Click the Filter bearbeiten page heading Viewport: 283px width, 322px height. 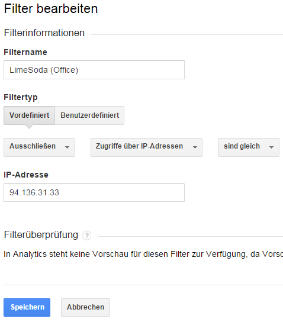pos(51,9)
